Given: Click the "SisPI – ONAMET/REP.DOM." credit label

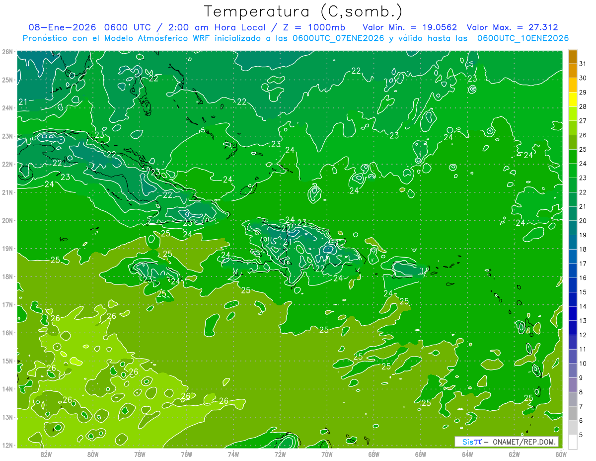Looking at the screenshot, I should tap(507, 442).
